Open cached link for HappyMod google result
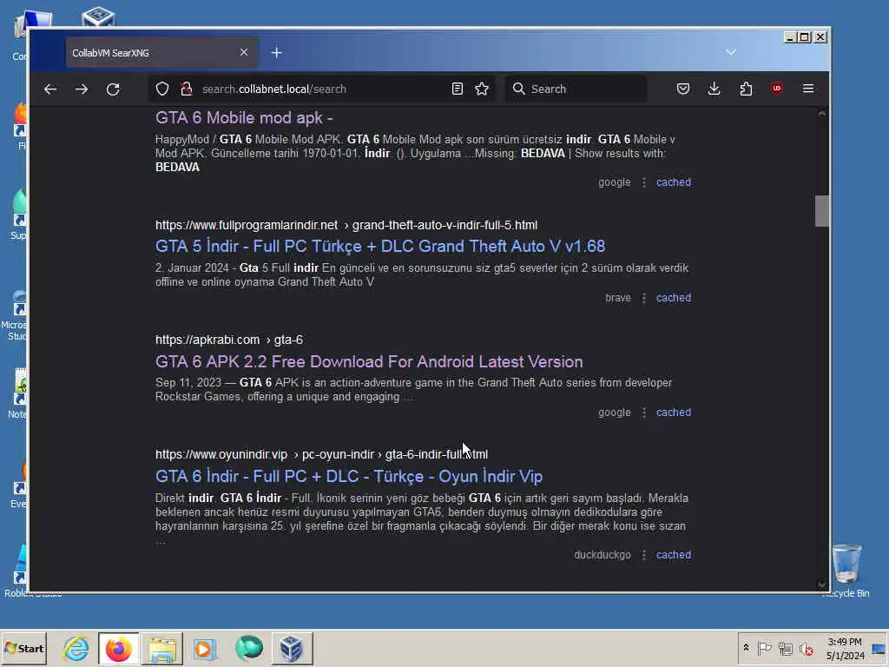 (x=674, y=182)
